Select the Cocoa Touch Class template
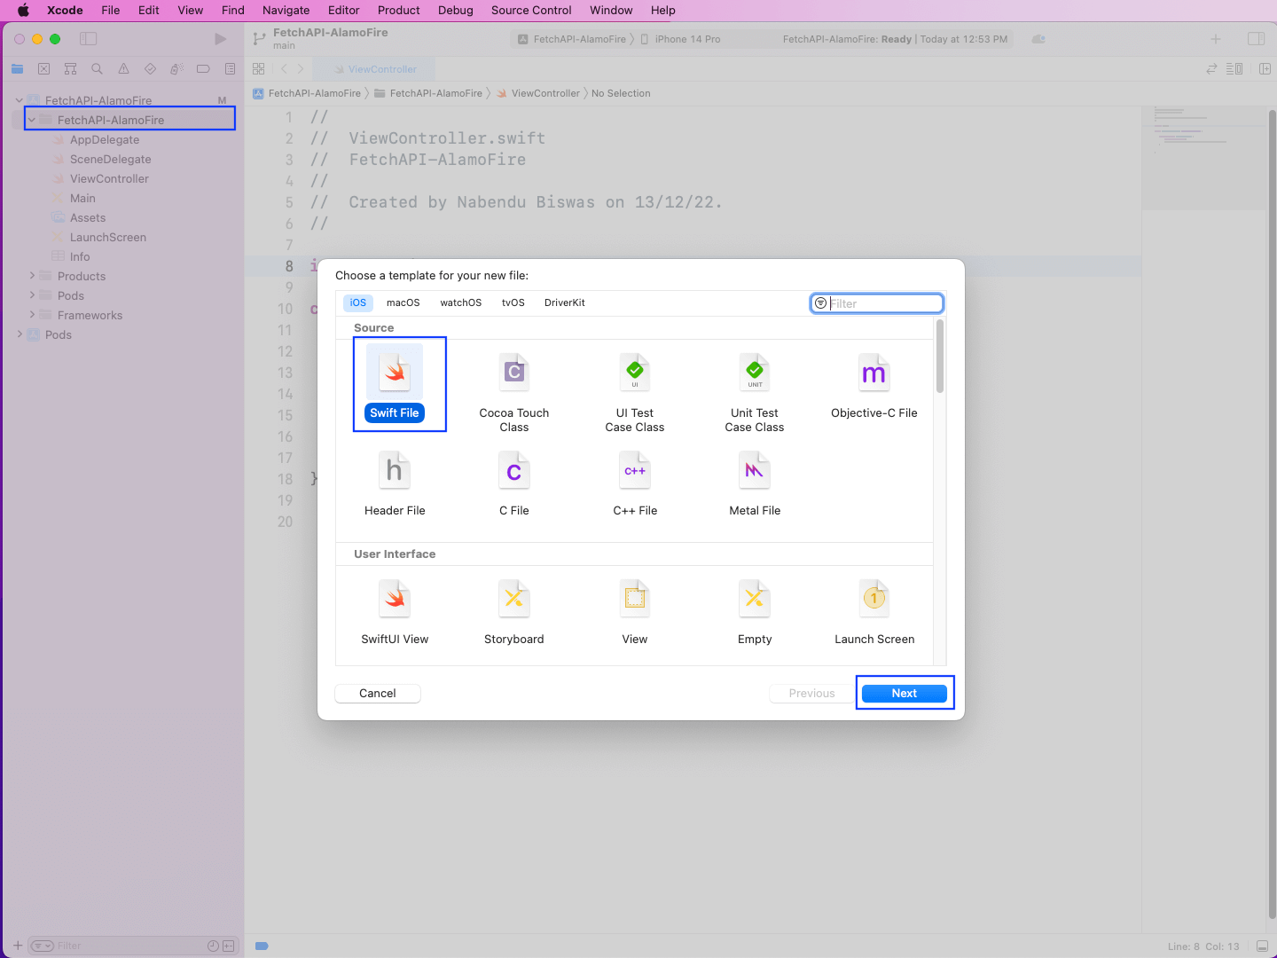Screen dimensions: 1277x958 [x=513, y=373]
